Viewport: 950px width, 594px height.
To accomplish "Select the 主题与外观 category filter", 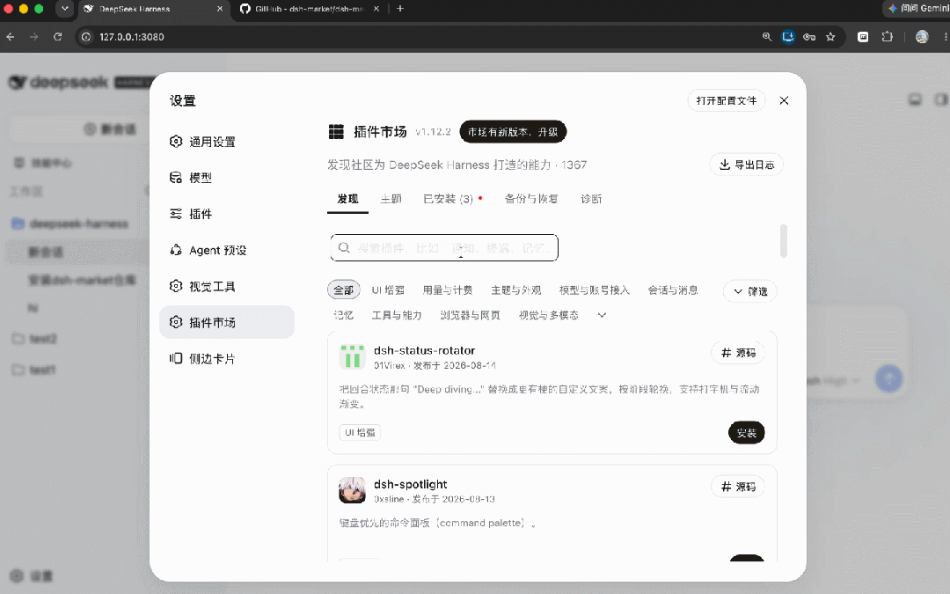I will [x=515, y=290].
